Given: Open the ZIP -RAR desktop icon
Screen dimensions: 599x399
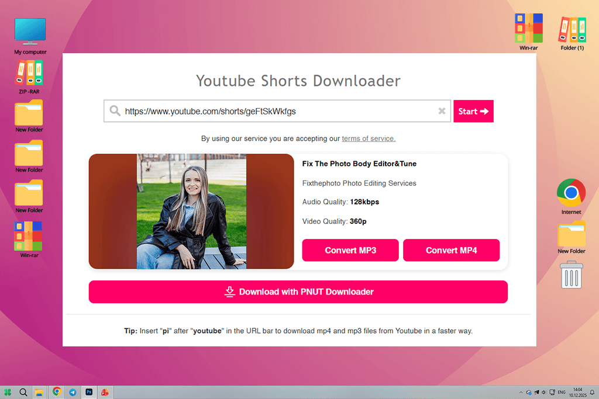Looking at the screenshot, I should coord(29,78).
